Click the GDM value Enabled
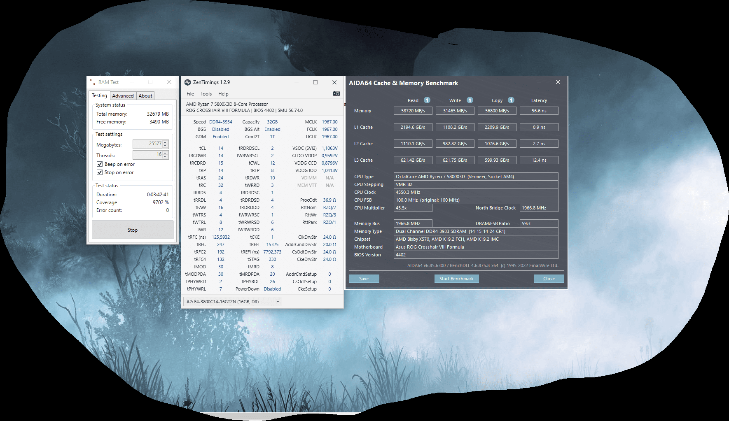Screen dimensions: 729x421 click(221, 137)
